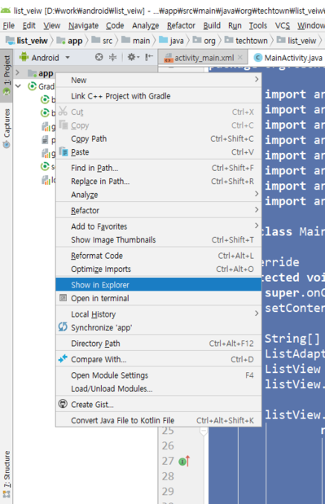The height and width of the screenshot is (504, 325).
Task: Click Compare With arrows icon
Action: 63,358
